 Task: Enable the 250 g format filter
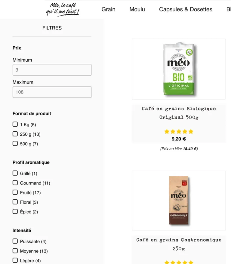point(15,134)
